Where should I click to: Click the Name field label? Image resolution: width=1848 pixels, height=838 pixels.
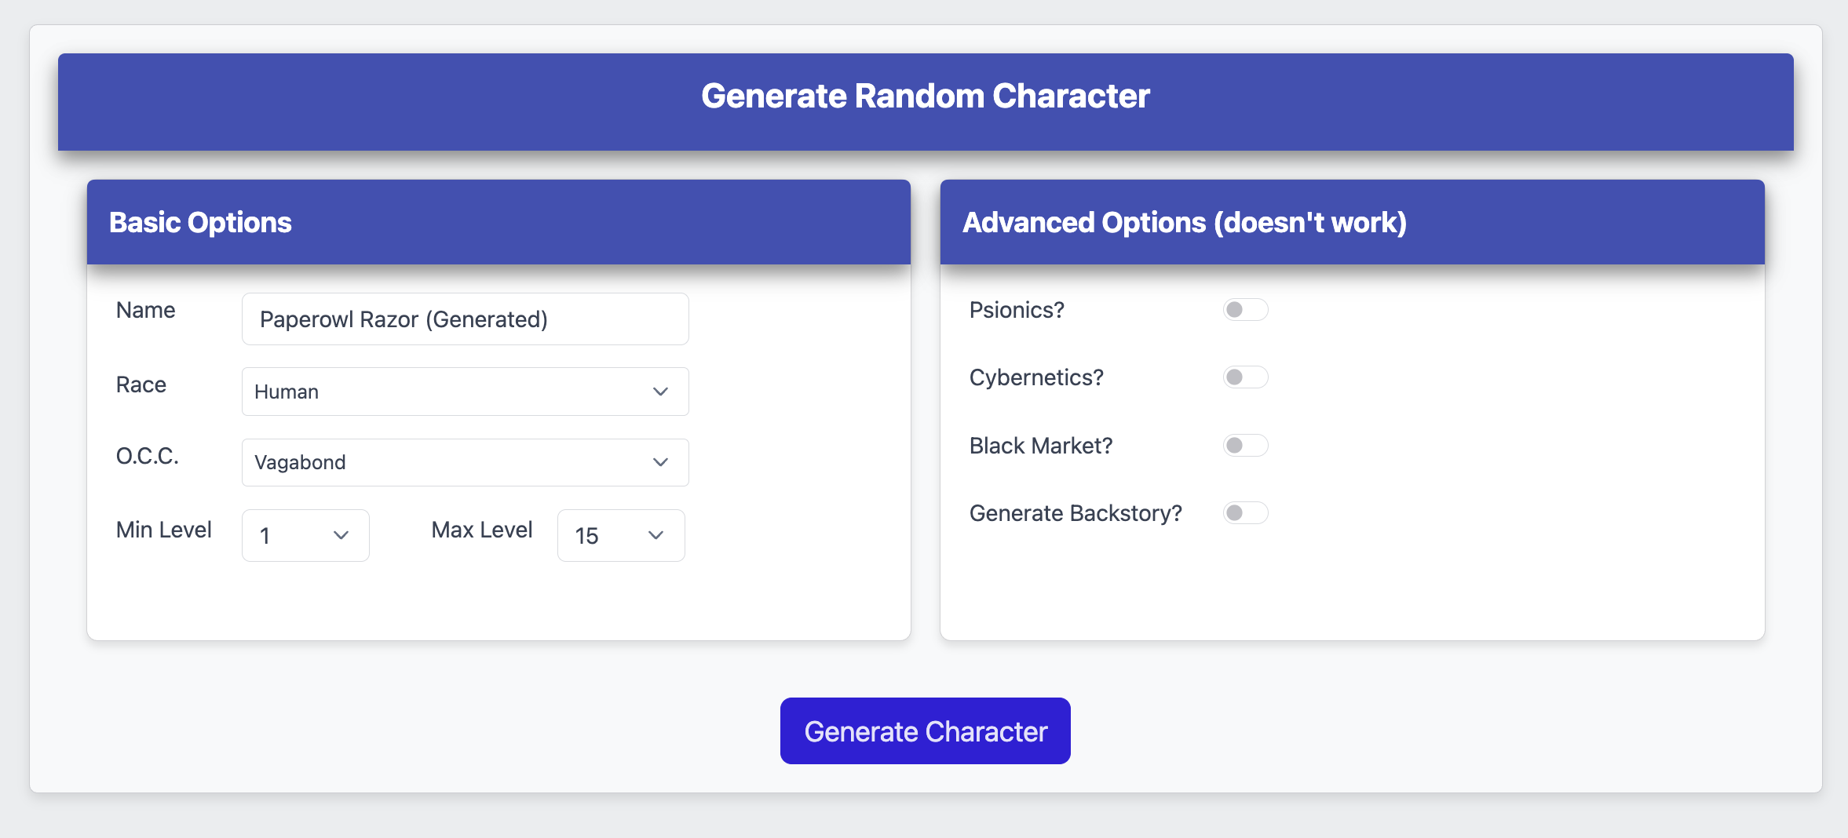[146, 310]
